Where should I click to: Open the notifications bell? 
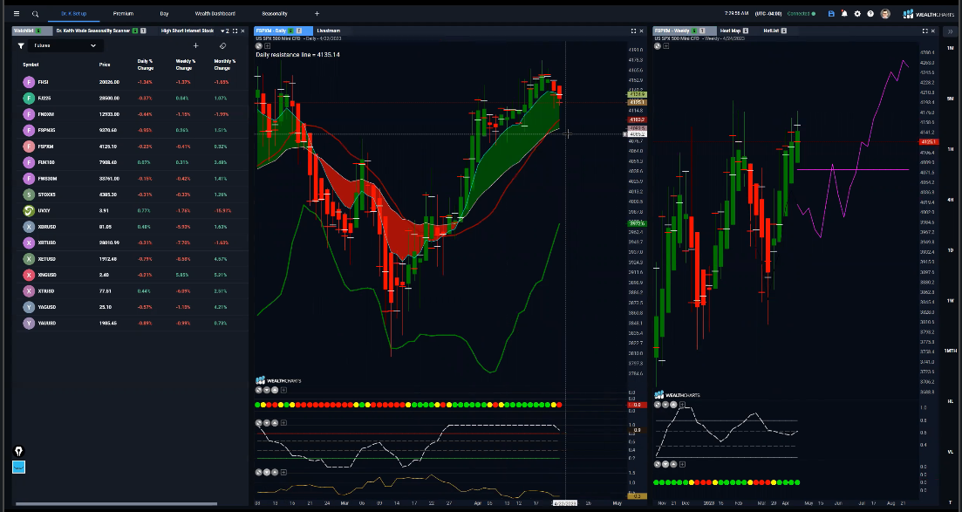click(x=844, y=13)
